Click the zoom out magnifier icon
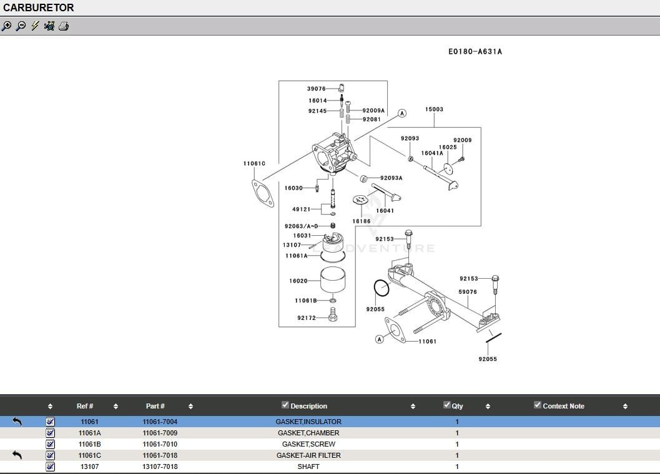 coord(21,26)
